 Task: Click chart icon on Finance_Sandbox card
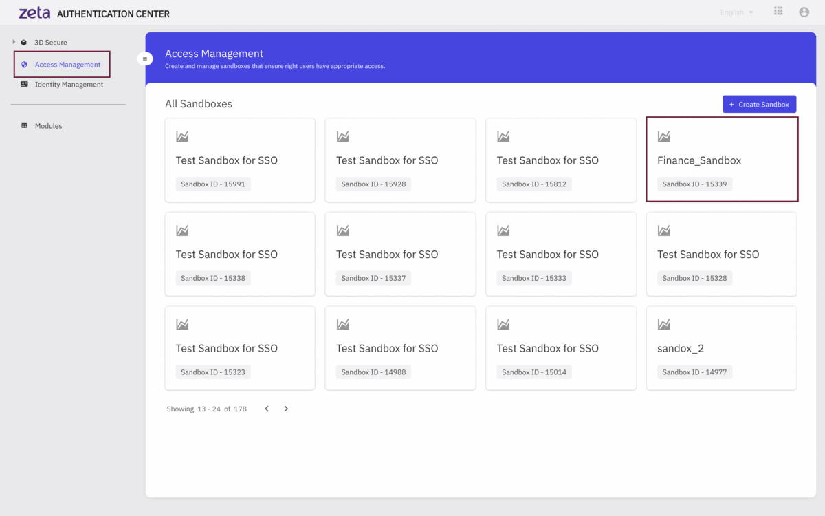tap(663, 137)
